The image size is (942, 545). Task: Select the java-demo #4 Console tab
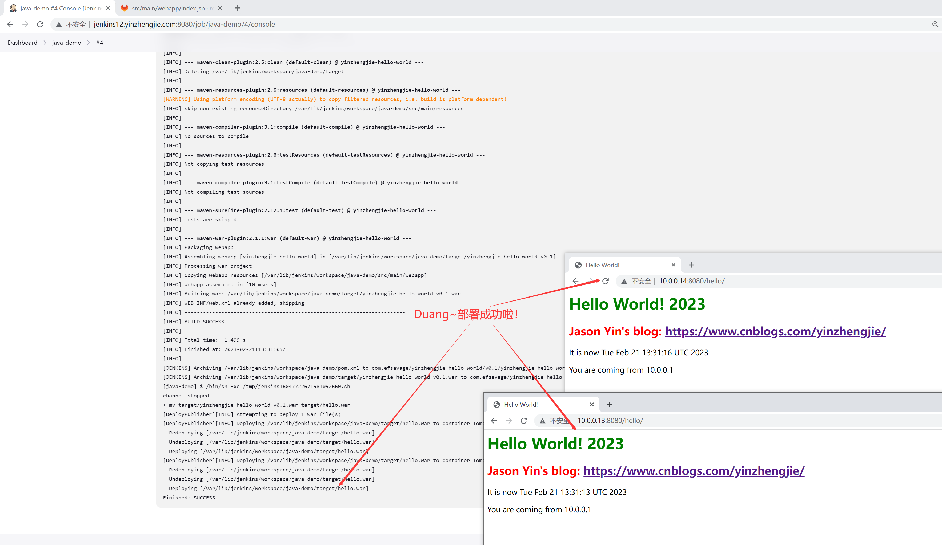[x=60, y=8]
